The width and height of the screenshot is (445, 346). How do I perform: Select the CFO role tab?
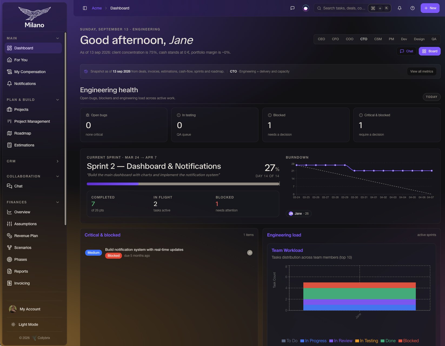335,39
